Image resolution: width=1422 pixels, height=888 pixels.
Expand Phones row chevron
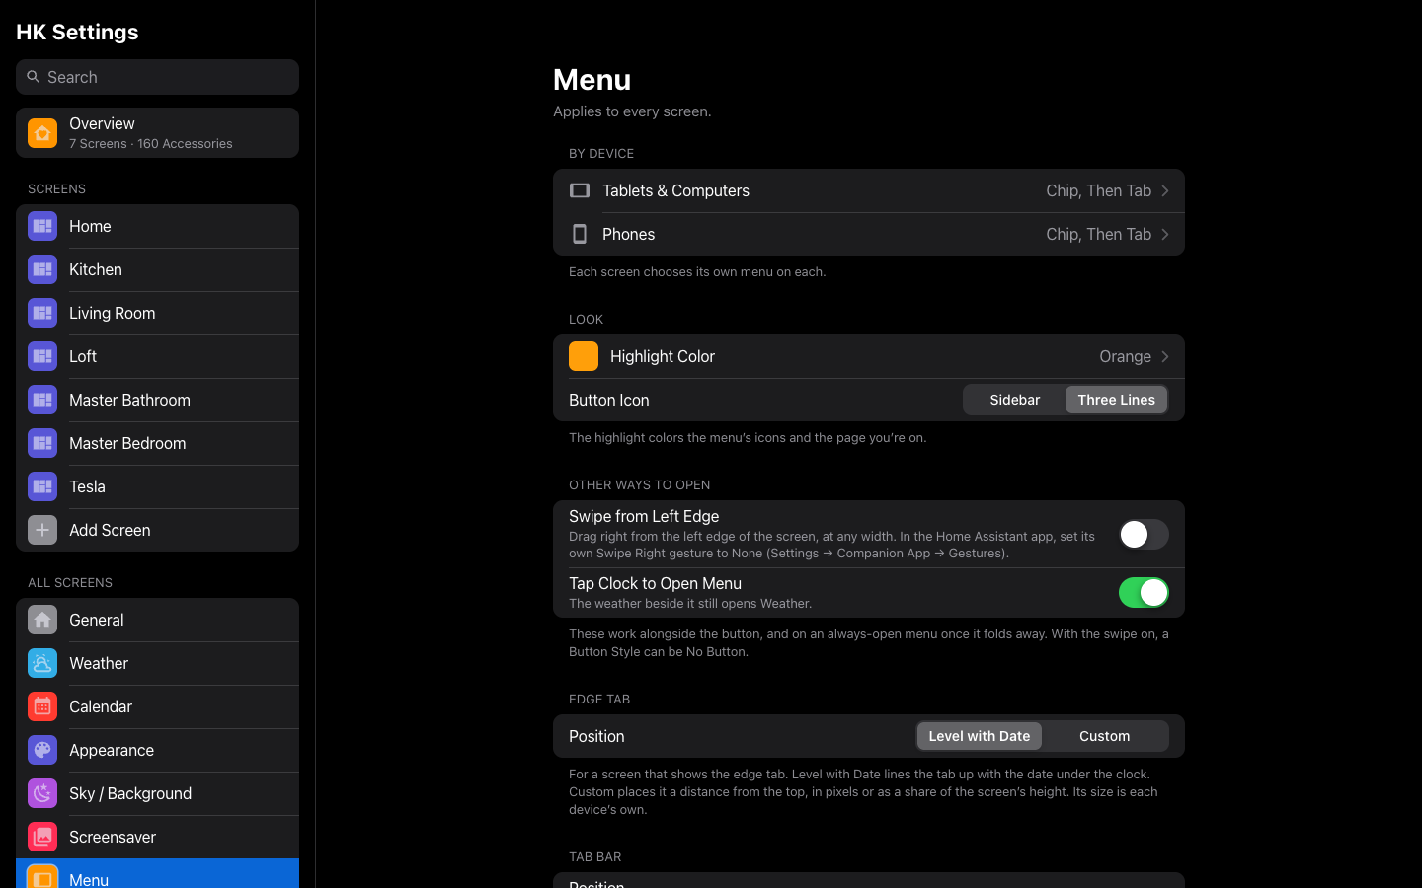click(x=1165, y=234)
